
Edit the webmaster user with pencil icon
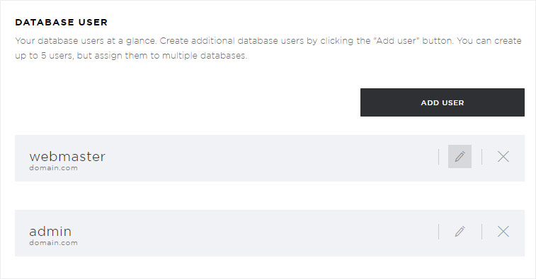[460, 157]
